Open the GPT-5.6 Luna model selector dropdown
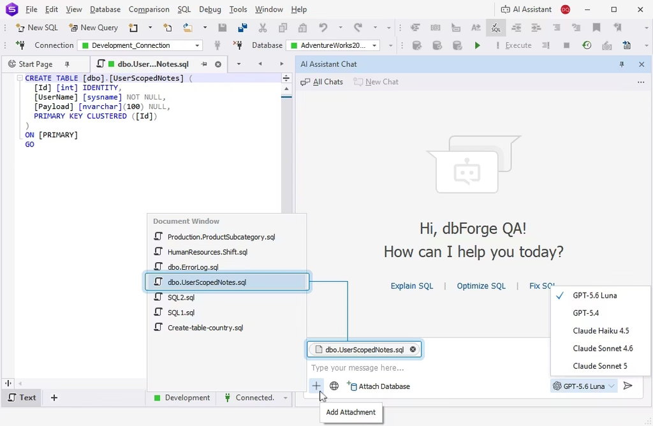653x426 pixels. (584, 386)
